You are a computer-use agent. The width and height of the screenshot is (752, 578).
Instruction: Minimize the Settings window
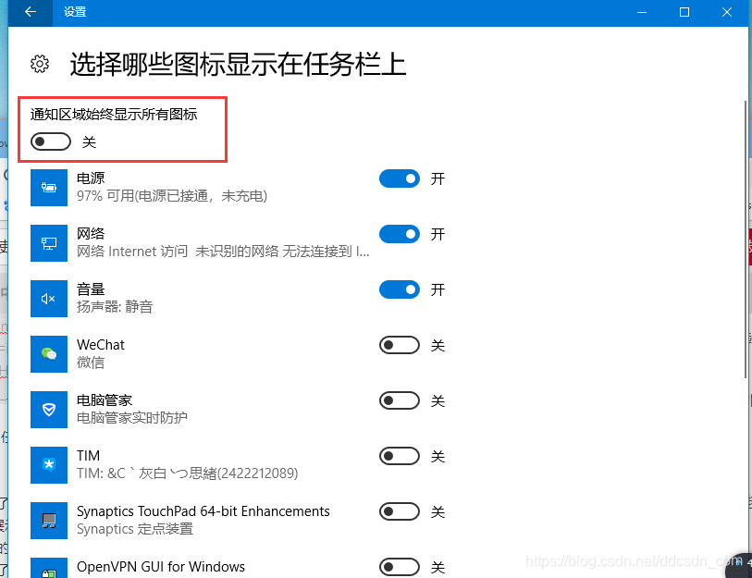pyautogui.click(x=642, y=12)
